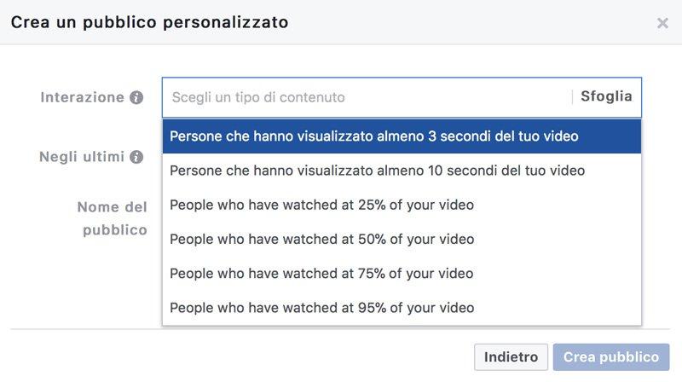This screenshot has height=382, width=682.
Task: Close the Crea un pubblico personalizzato dialog
Action: (x=662, y=23)
